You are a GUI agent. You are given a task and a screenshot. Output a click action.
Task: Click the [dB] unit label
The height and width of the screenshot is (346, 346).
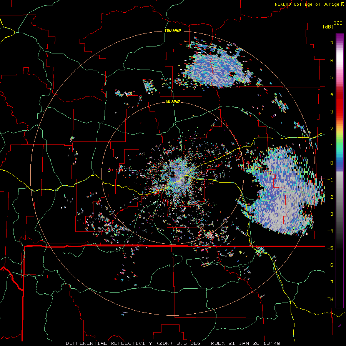point(328,27)
